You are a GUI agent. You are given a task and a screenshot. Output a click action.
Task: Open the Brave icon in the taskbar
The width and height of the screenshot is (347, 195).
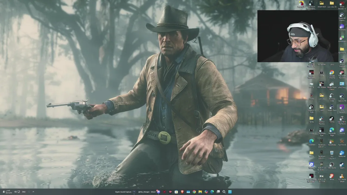(x=182, y=192)
